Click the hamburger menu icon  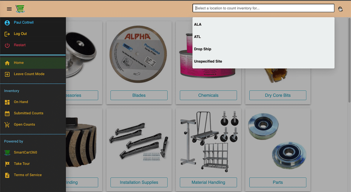coord(9,9)
